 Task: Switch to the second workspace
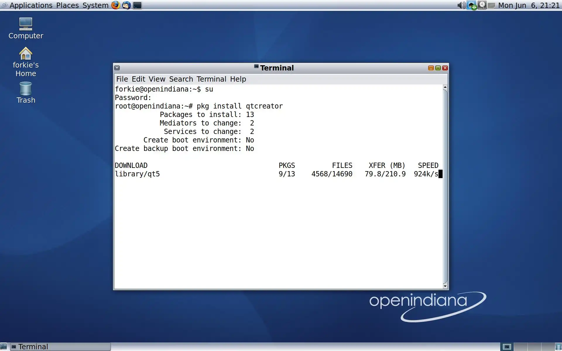pos(520,347)
